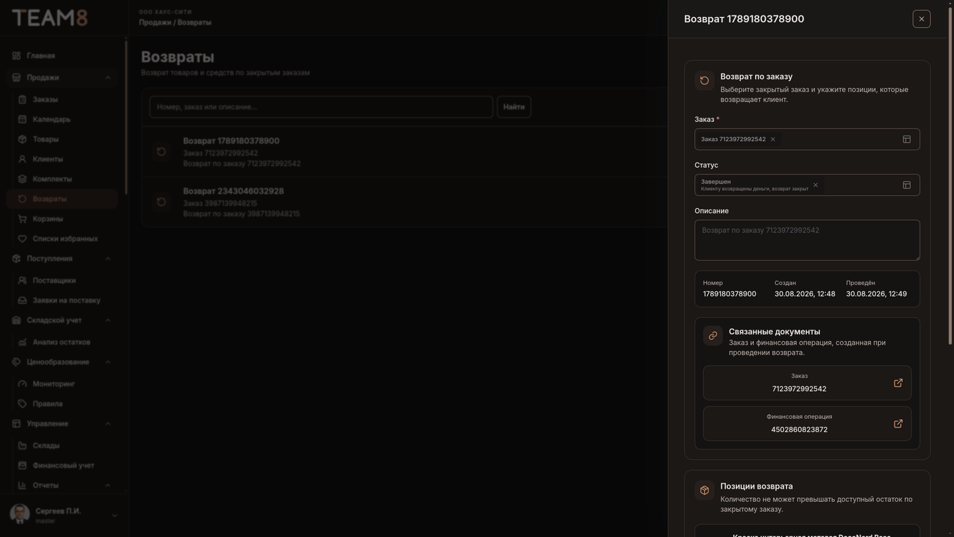Close the Возврат 1789180378900 panel

[x=921, y=19]
